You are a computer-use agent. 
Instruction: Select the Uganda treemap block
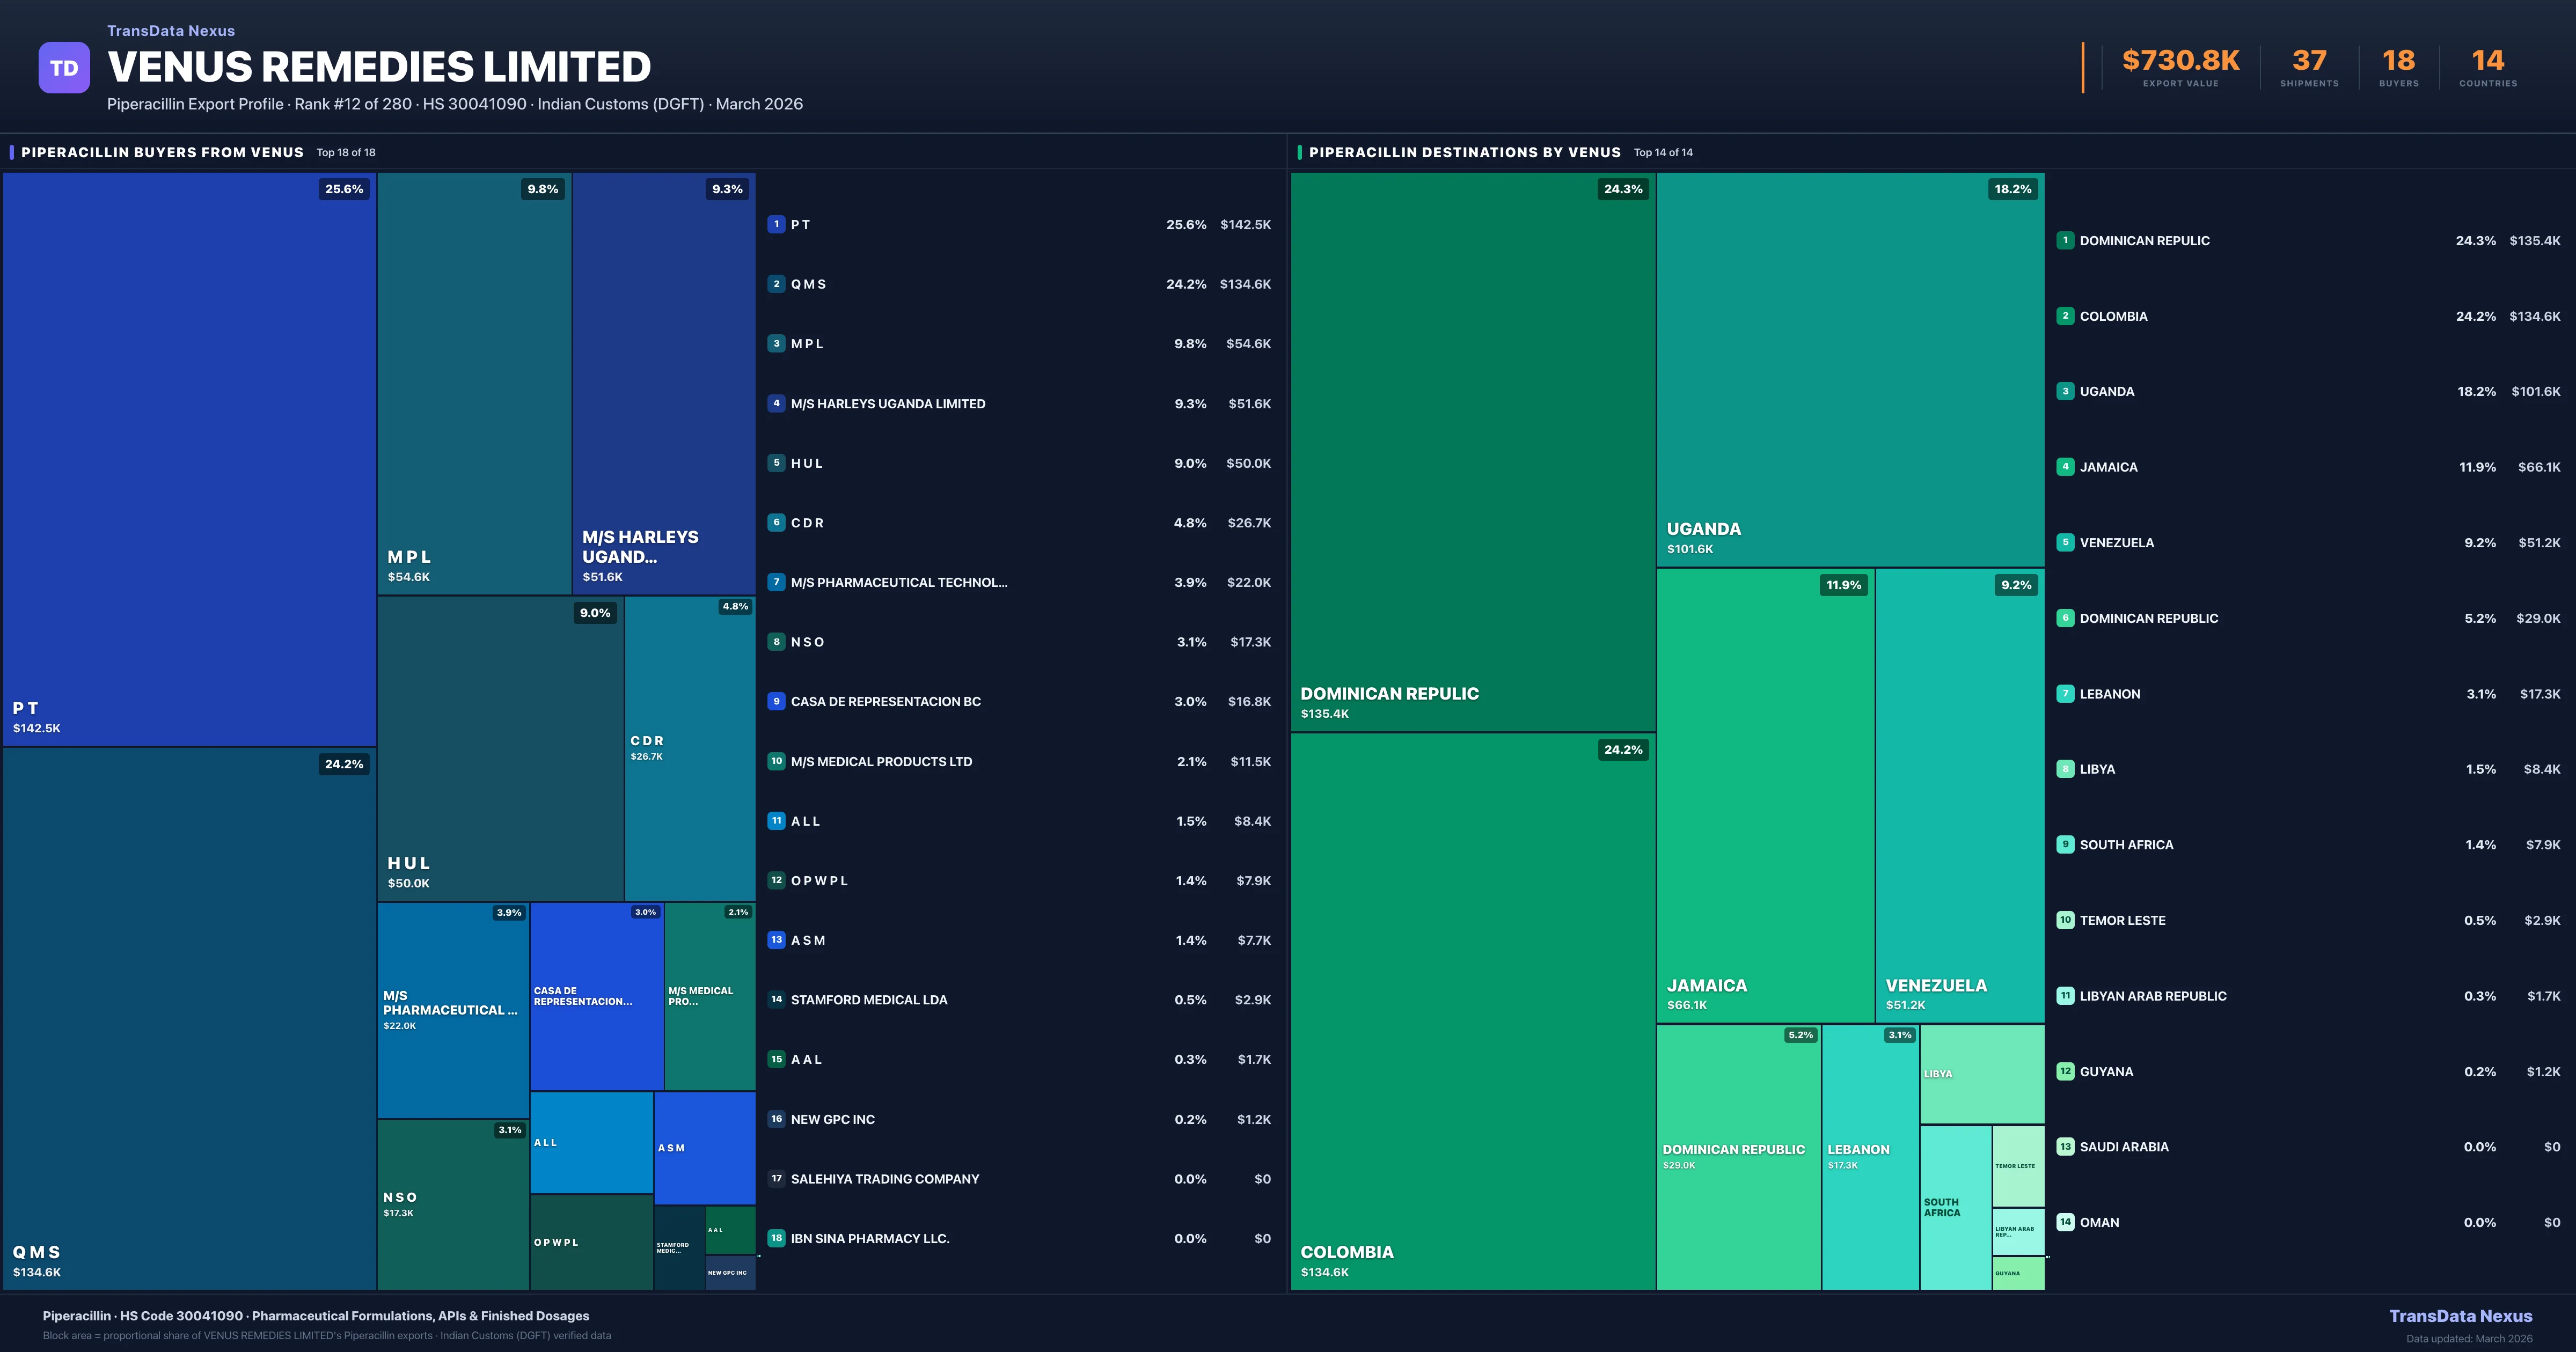1850,370
